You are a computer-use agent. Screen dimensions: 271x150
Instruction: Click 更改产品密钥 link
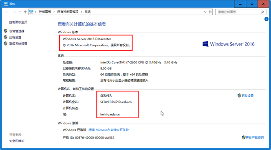click(255, 137)
